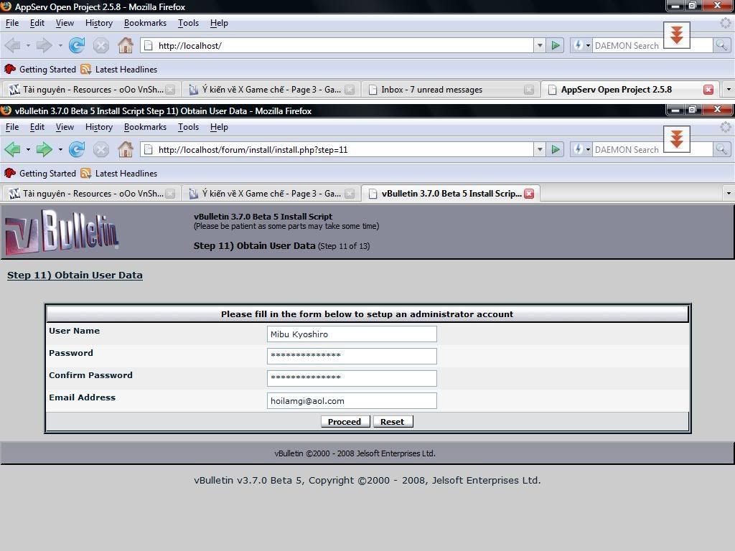This screenshot has width=735, height=551.
Task: Open Back history dropdown in AppServ window
Action: pos(28,46)
